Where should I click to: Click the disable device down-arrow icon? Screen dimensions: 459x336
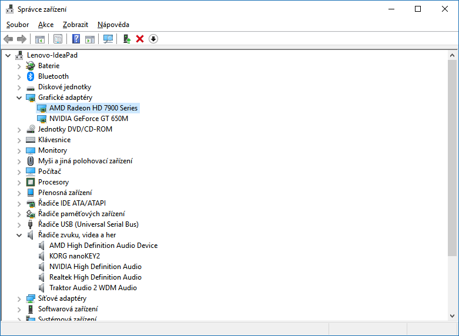click(x=153, y=39)
